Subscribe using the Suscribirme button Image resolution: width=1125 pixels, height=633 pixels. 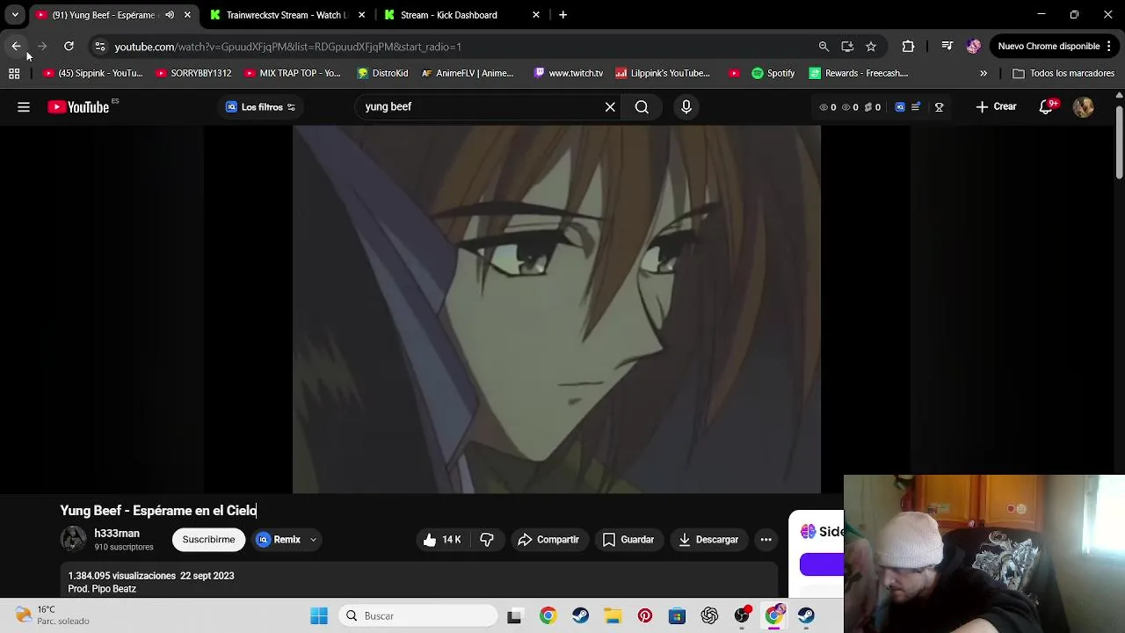click(209, 540)
